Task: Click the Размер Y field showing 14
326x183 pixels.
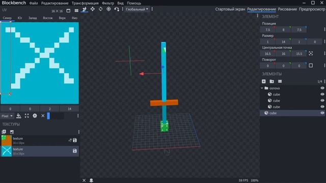Action: (283, 42)
